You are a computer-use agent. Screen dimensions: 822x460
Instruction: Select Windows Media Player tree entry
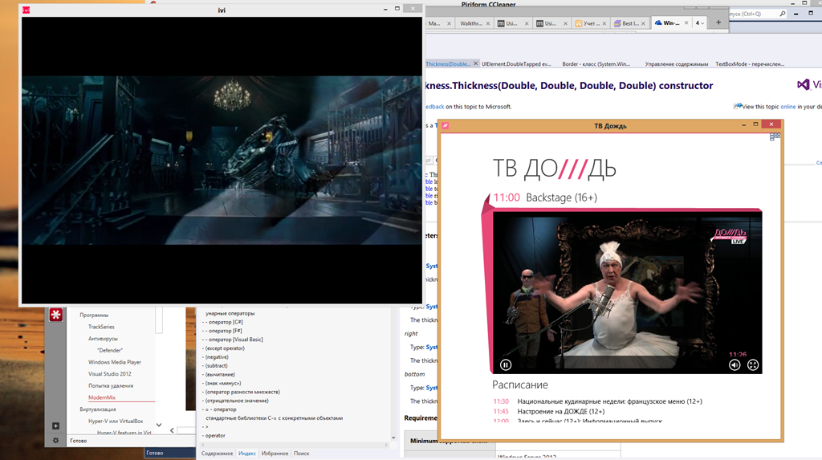[114, 362]
